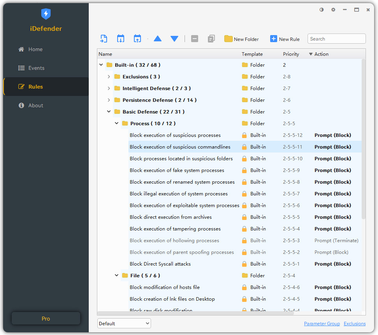Click lock icon on suspicious commandlines row
The height and width of the screenshot is (335, 378).
(244, 147)
